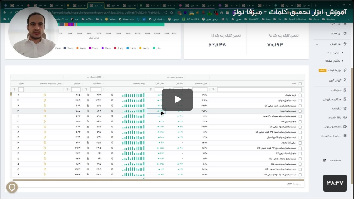Screen dimensions: 354x199
Task: Check قیمت یخچال اسنوا دیجی کالا checkbox
Action: (x=300, y=127)
